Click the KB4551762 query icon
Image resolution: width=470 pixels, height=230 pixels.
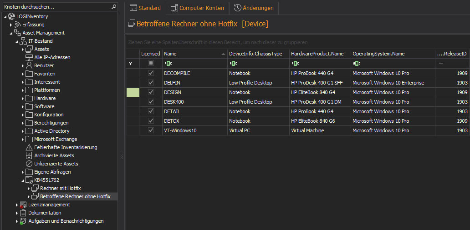pyautogui.click(x=29, y=180)
